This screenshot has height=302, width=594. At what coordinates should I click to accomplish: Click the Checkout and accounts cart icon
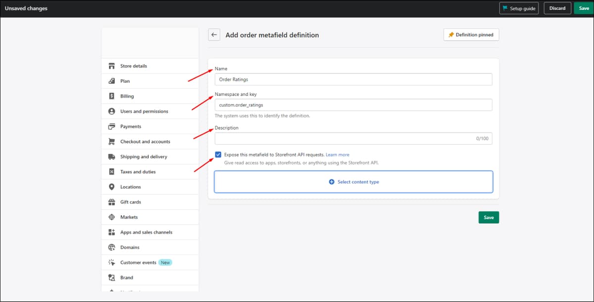click(111, 142)
